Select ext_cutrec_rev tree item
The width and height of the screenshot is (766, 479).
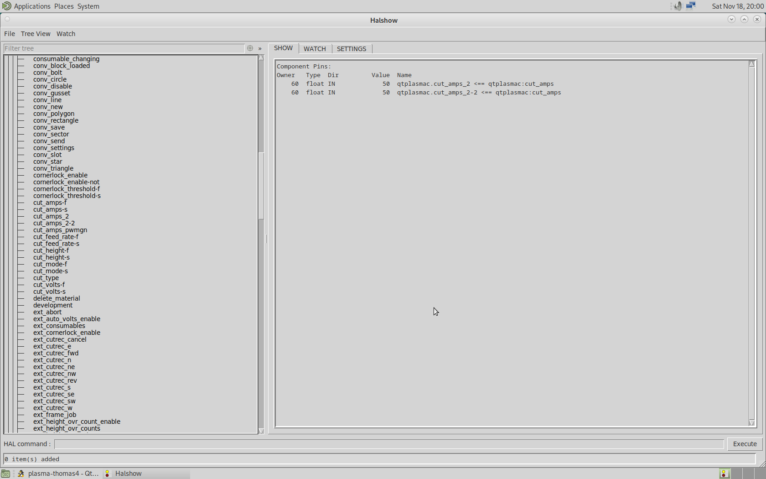[x=55, y=380]
